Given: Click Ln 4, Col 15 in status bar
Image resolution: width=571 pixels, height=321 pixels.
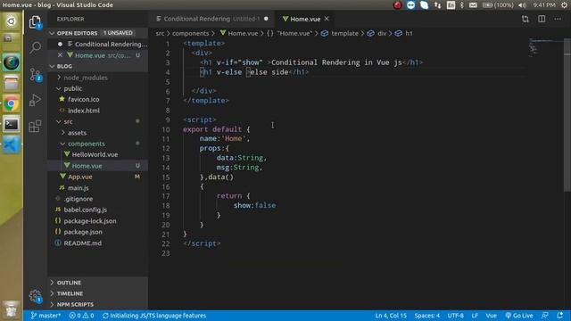Looking at the screenshot, I should [391, 316].
